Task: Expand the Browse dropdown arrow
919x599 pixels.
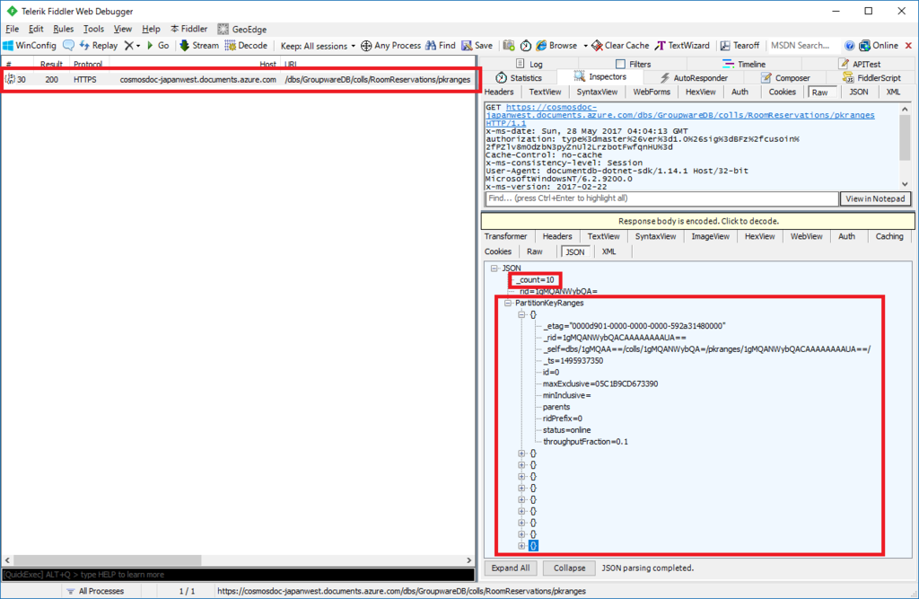Action: coord(585,46)
